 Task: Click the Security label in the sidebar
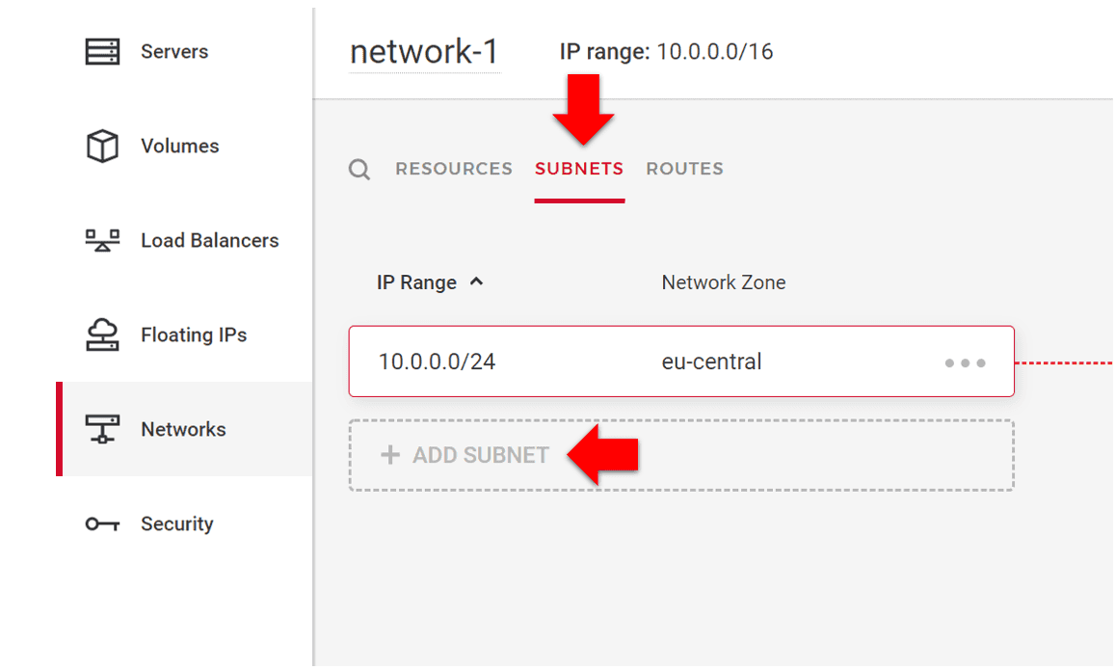click(177, 523)
